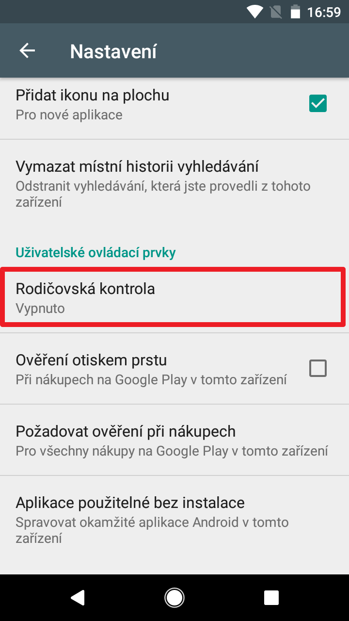Open Vymazat místní historii vyhledávání
Viewport: 349px width, 621px height.
[x=174, y=184]
